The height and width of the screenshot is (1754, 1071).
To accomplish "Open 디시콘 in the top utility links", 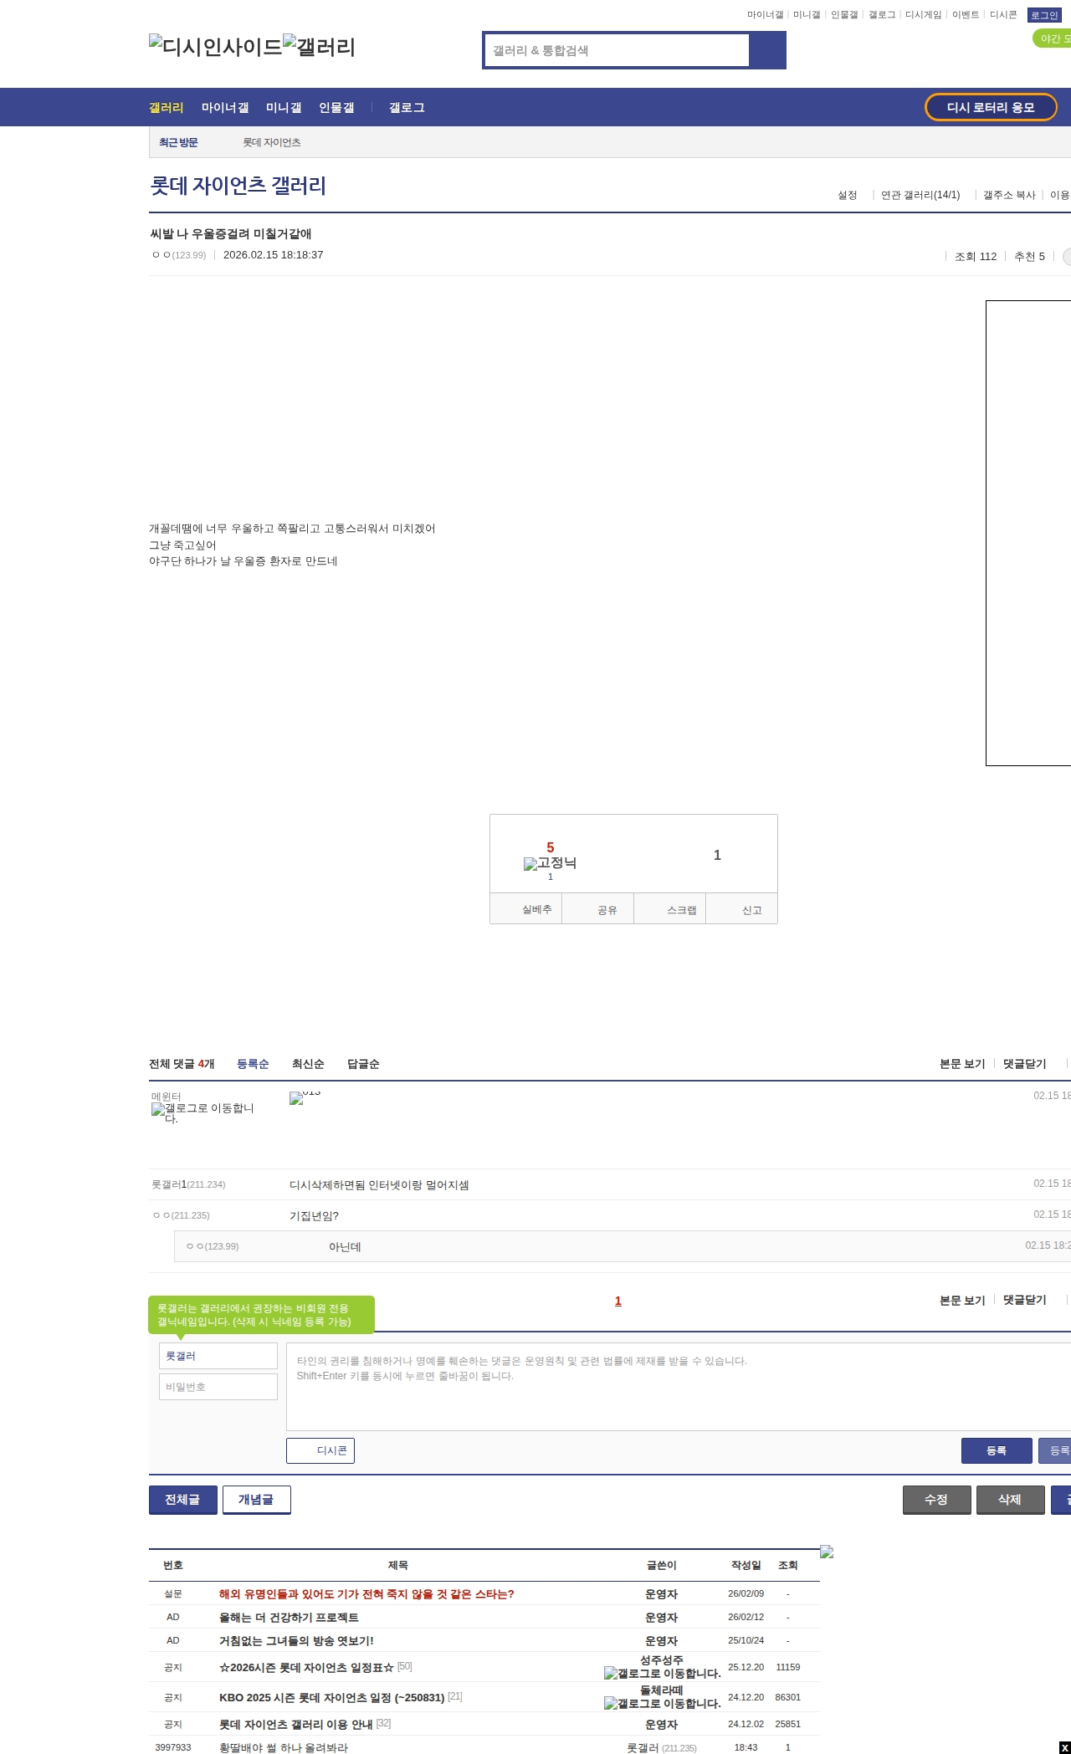I will (1003, 15).
